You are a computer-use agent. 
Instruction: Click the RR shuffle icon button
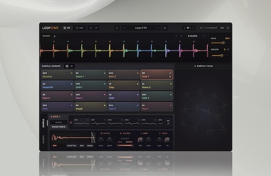tap(168, 122)
